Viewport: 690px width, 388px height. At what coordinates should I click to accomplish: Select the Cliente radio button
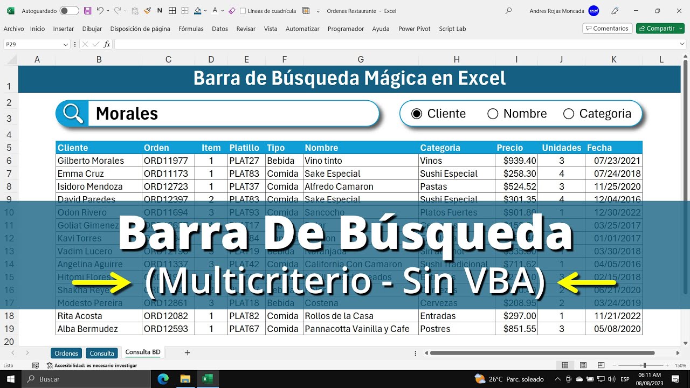tap(417, 114)
